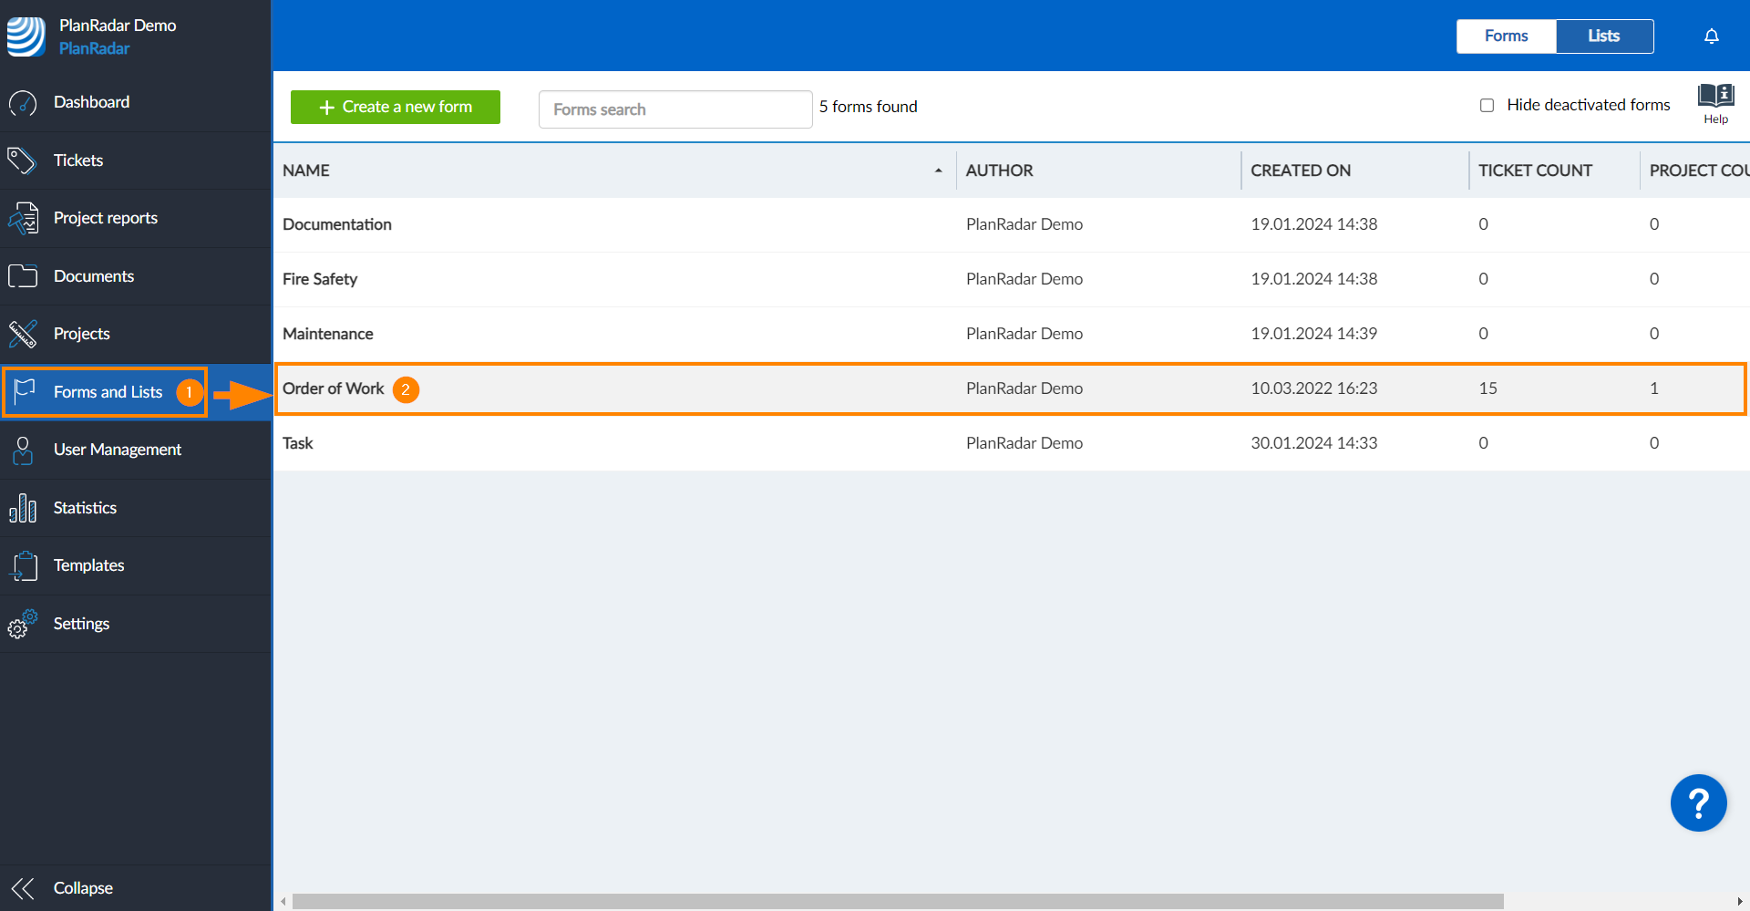The height and width of the screenshot is (911, 1750).
Task: Select the Statistics chart icon
Action: [x=23, y=508]
